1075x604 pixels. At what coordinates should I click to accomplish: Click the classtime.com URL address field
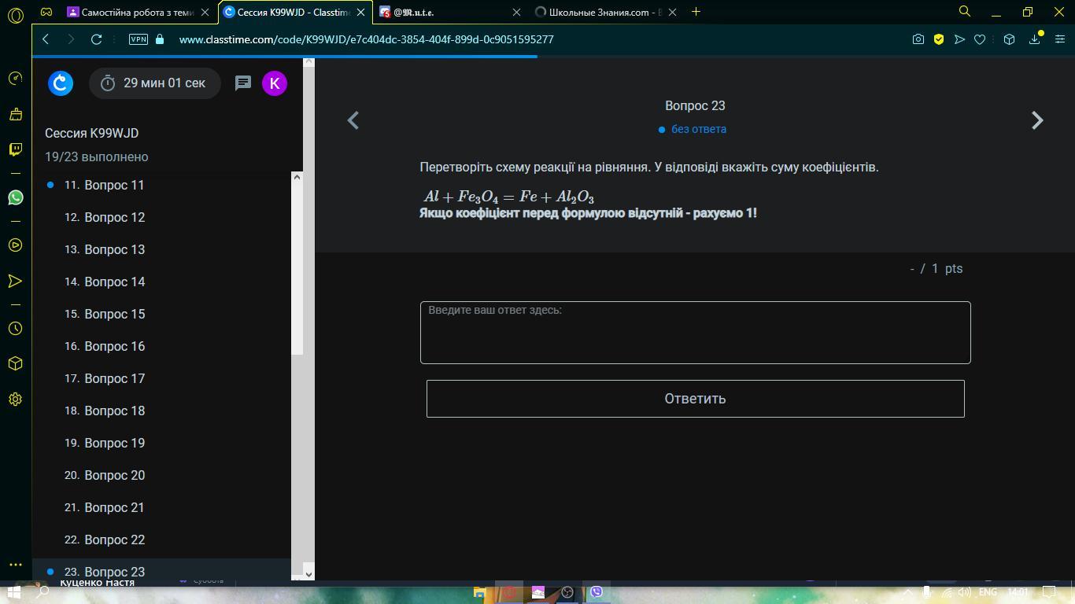(x=366, y=39)
